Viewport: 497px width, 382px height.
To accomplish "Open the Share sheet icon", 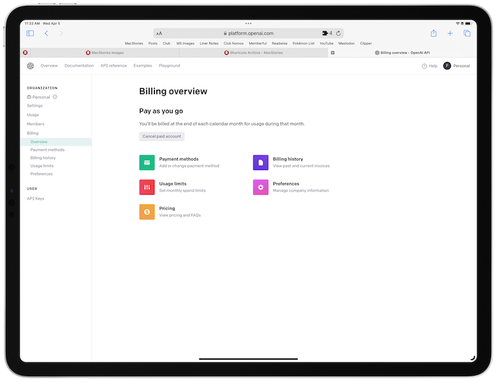I will pyautogui.click(x=434, y=33).
